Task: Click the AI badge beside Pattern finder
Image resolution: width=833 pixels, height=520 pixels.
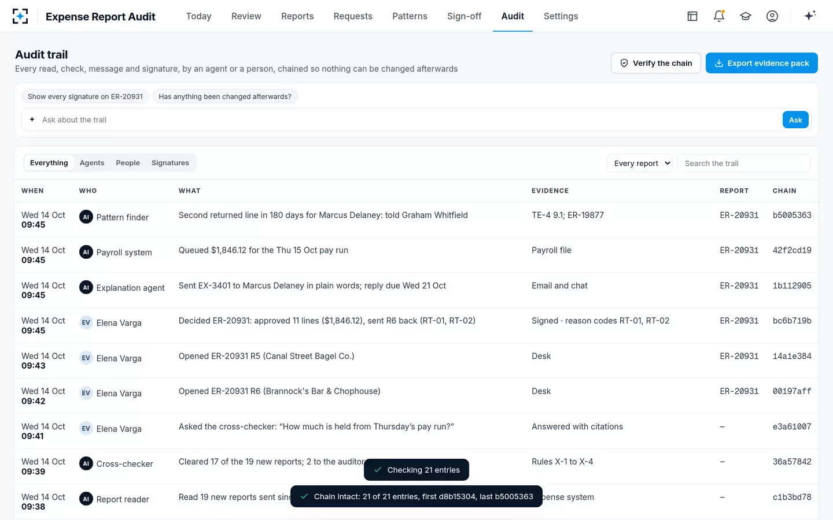Action: 86,217
